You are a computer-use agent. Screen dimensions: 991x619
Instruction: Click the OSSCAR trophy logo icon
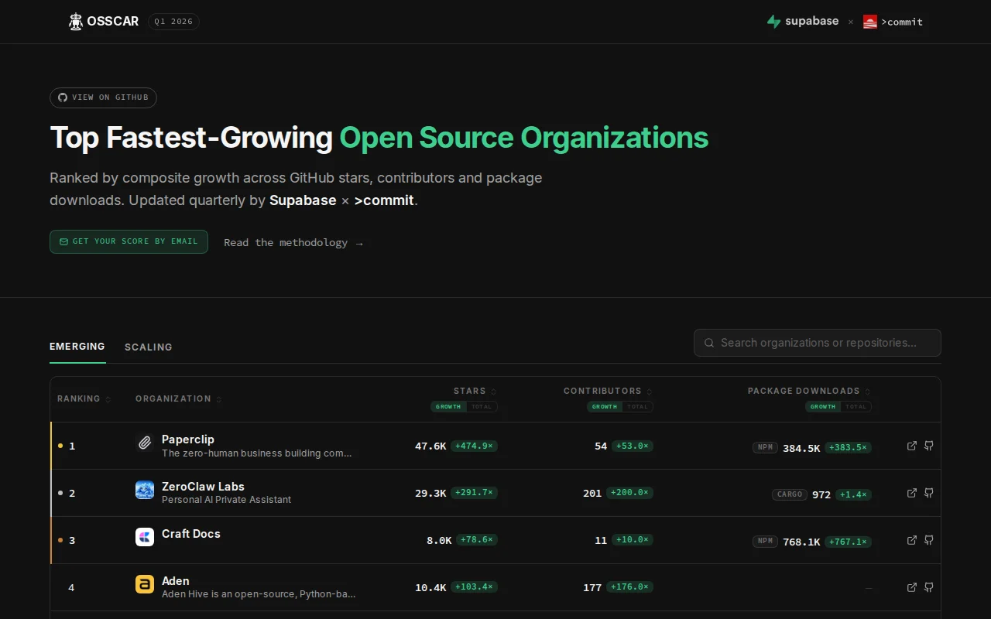75,22
